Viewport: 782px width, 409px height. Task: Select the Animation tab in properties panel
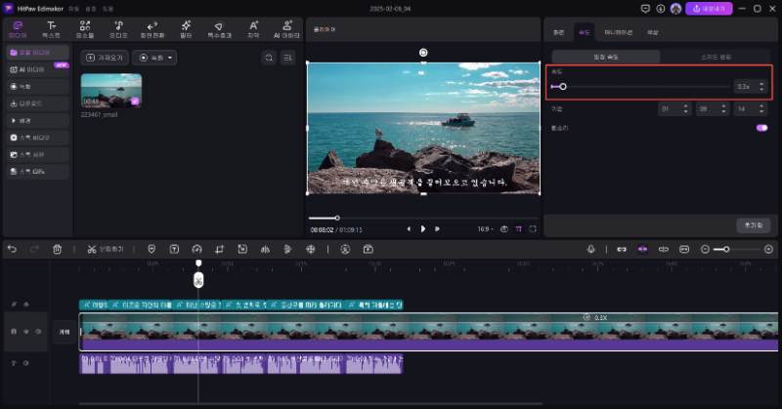[x=618, y=32]
